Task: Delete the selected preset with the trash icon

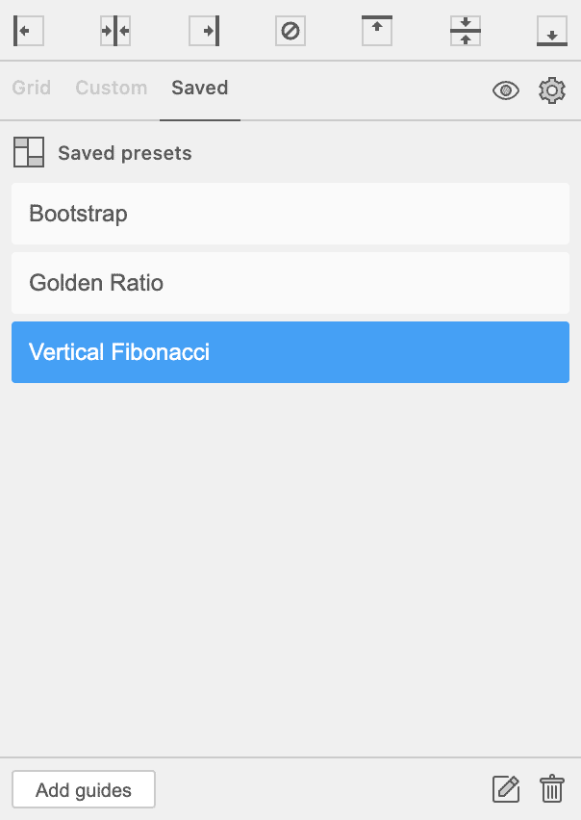Action: 552,789
